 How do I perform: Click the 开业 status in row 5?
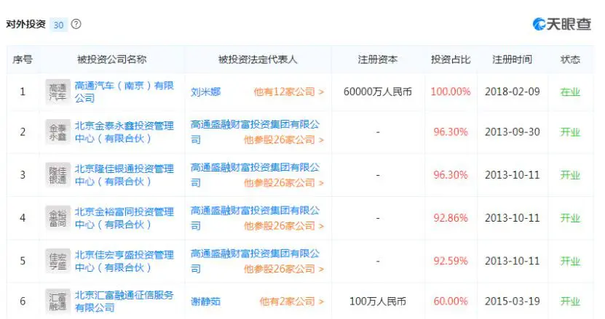pyautogui.click(x=570, y=262)
